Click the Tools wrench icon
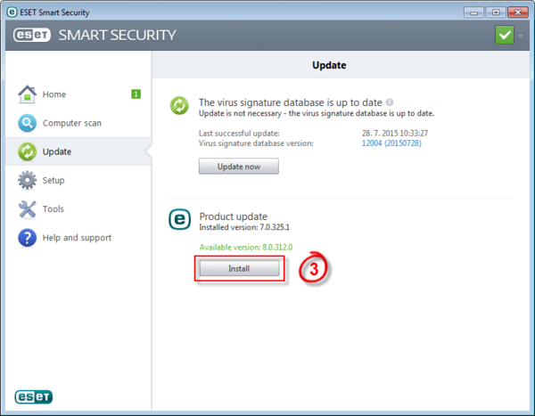The width and height of the screenshot is (535, 416). [x=28, y=208]
